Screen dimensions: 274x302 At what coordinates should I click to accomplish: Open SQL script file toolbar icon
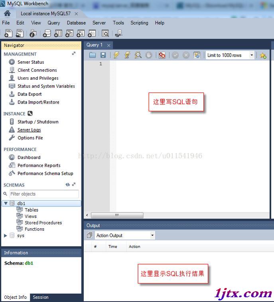pyautogui.click(x=20, y=33)
